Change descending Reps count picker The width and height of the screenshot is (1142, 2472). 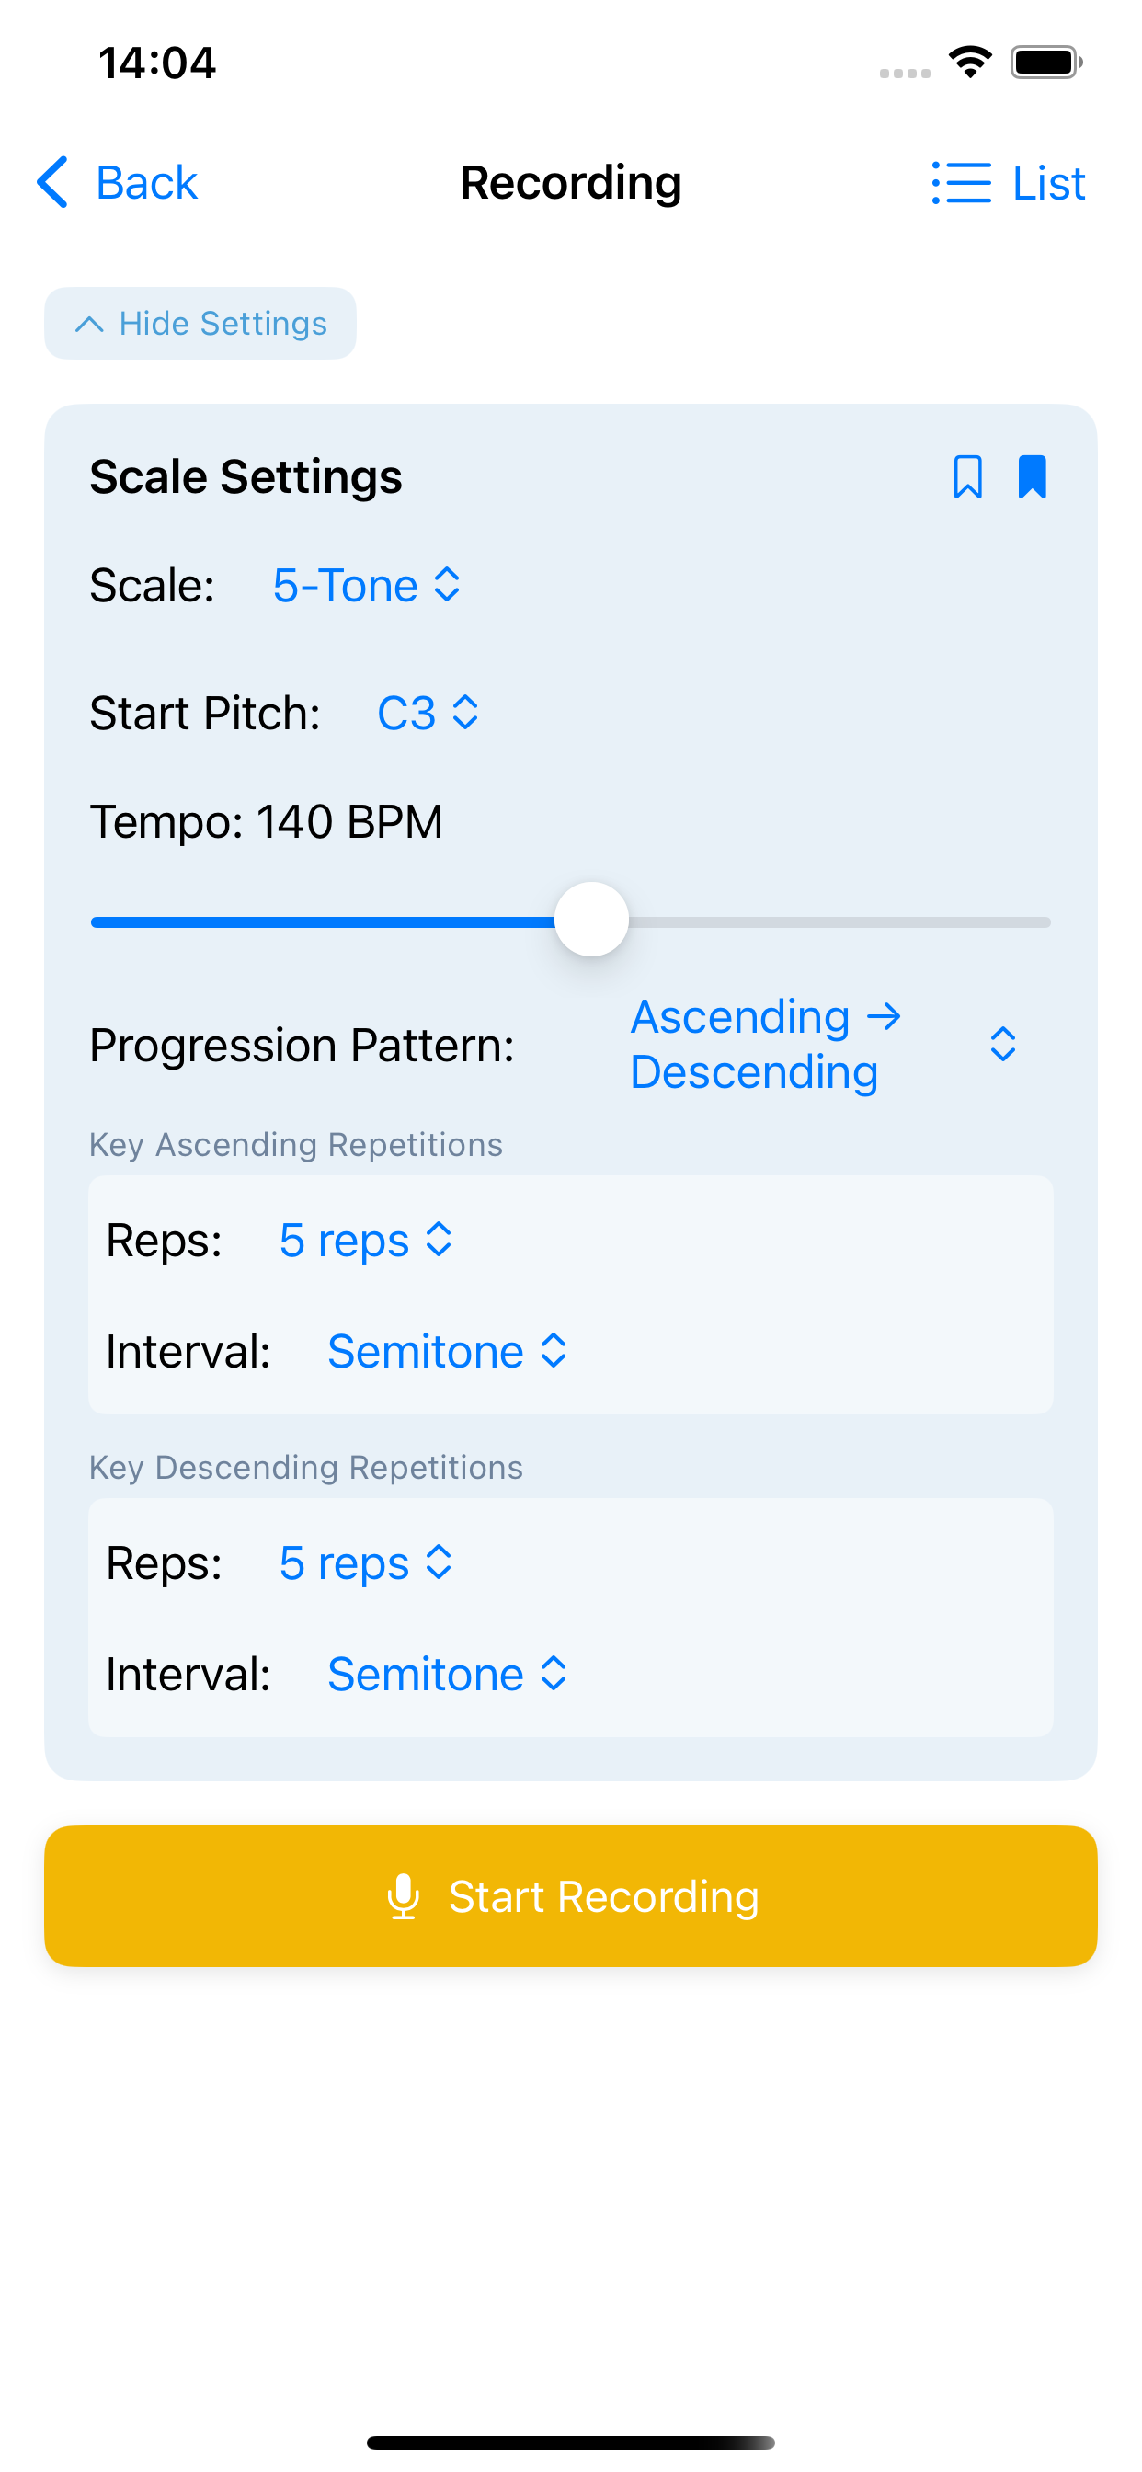366,1563
